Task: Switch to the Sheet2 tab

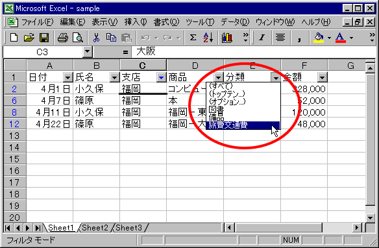Action: pos(95,228)
